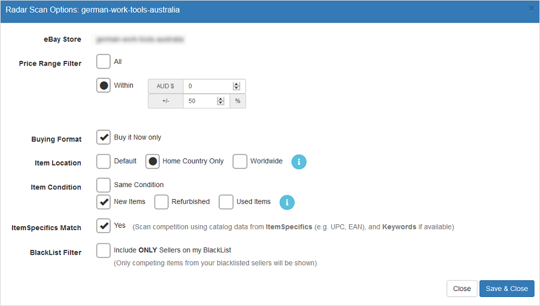Select the Within price range option
540x306 pixels.
pyautogui.click(x=104, y=85)
